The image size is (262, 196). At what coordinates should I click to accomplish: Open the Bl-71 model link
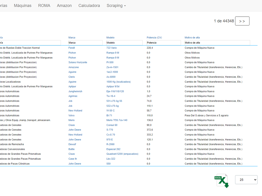click(109, 116)
